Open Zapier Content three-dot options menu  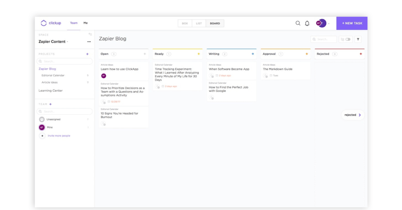point(89,42)
